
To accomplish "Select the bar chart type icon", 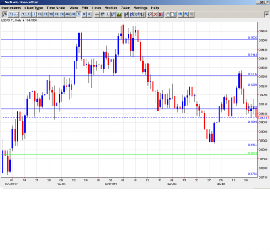I will 11,15.
